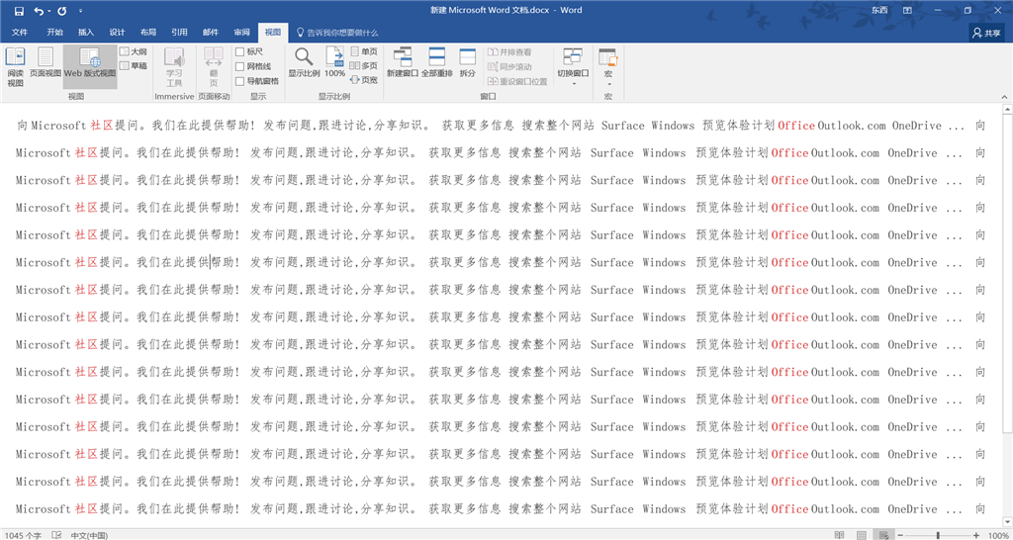Check the 导航窗格 navigation pane box
1013x540 pixels.
(x=240, y=81)
